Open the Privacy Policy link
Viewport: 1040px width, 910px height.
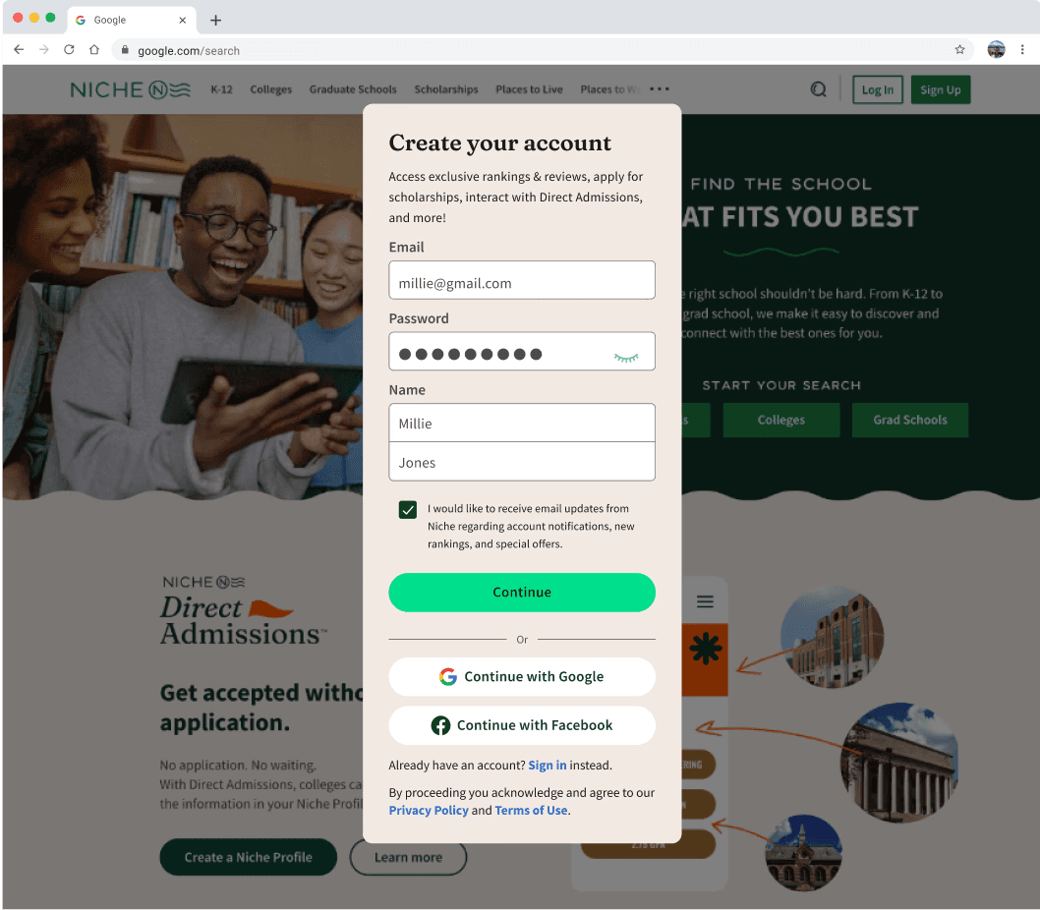pyautogui.click(x=429, y=811)
